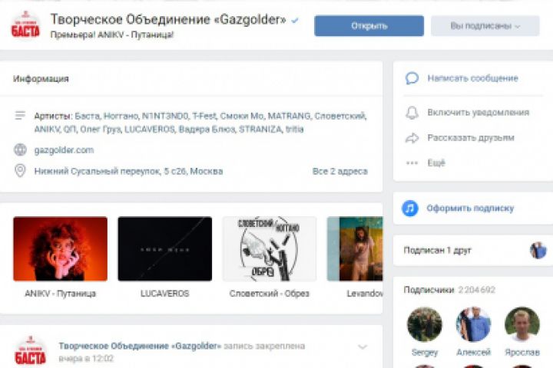Screen dimensions: 553x368
Task: Click the Творческое Объединение «Gazgolder» page title
Action: coord(168,20)
